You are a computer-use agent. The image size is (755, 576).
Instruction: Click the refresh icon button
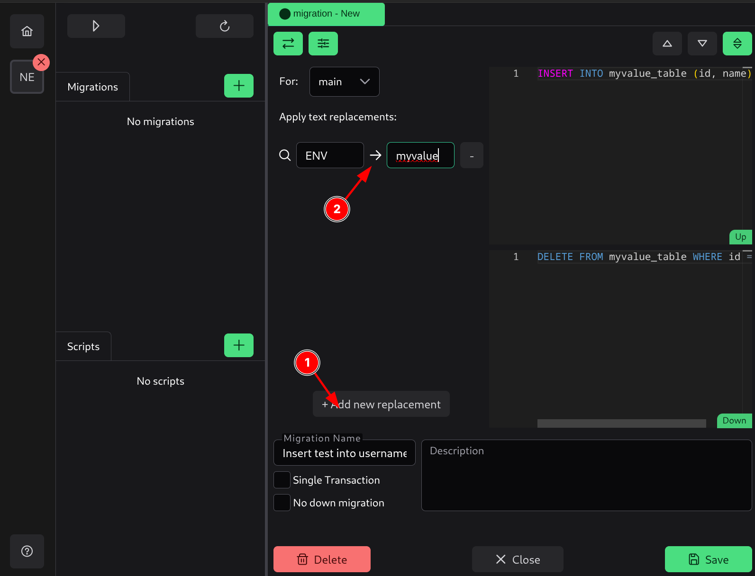coord(224,26)
